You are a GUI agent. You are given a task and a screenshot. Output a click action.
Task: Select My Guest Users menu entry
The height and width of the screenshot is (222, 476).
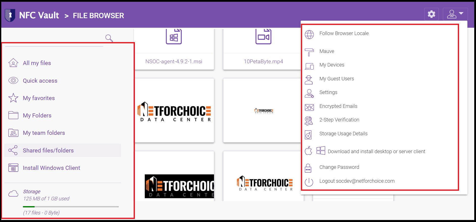[x=336, y=79]
